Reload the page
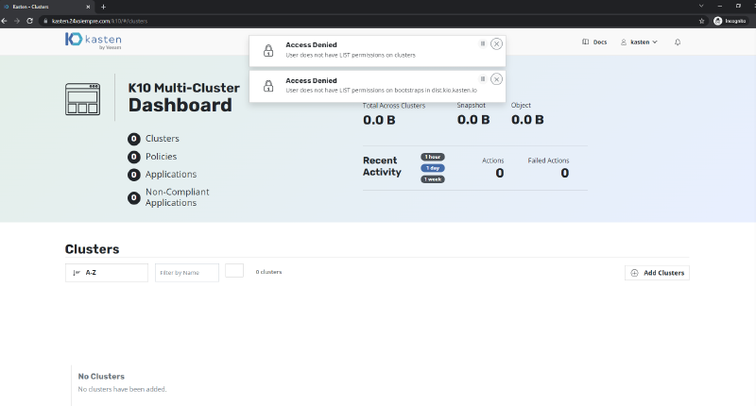This screenshot has width=756, height=406. coord(30,21)
